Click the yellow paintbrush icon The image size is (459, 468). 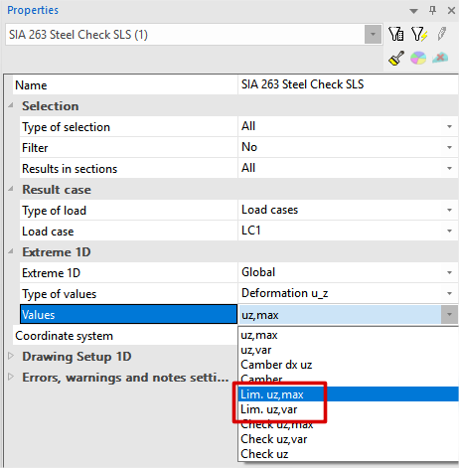(x=396, y=58)
